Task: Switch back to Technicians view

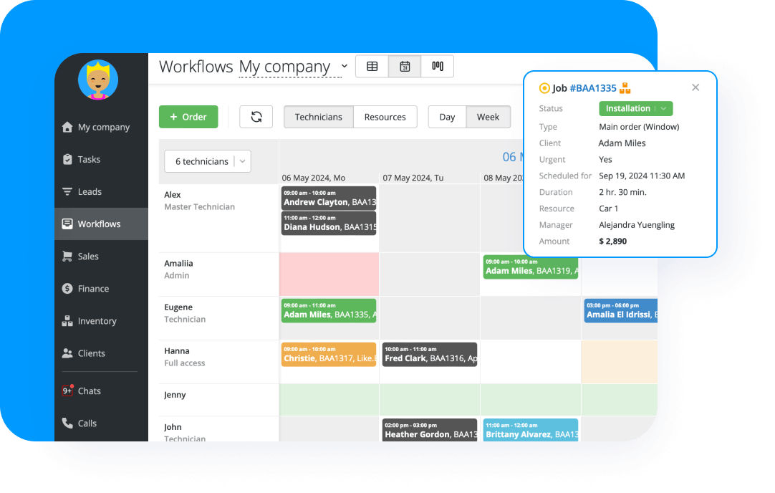Action: pyautogui.click(x=318, y=116)
